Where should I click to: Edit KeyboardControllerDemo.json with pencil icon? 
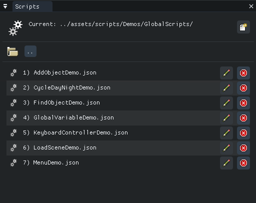226,133
